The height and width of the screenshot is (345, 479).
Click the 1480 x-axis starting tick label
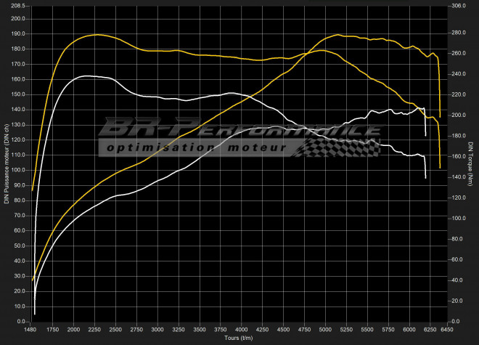point(30,329)
